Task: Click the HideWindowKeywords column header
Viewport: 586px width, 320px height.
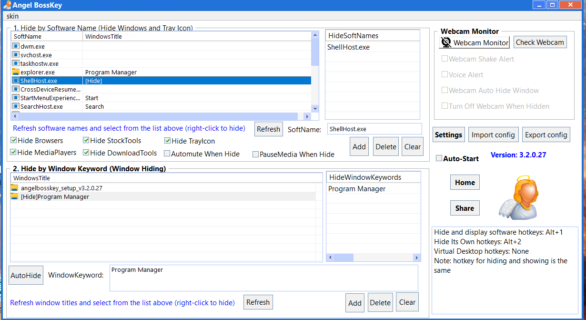Action: click(374, 177)
